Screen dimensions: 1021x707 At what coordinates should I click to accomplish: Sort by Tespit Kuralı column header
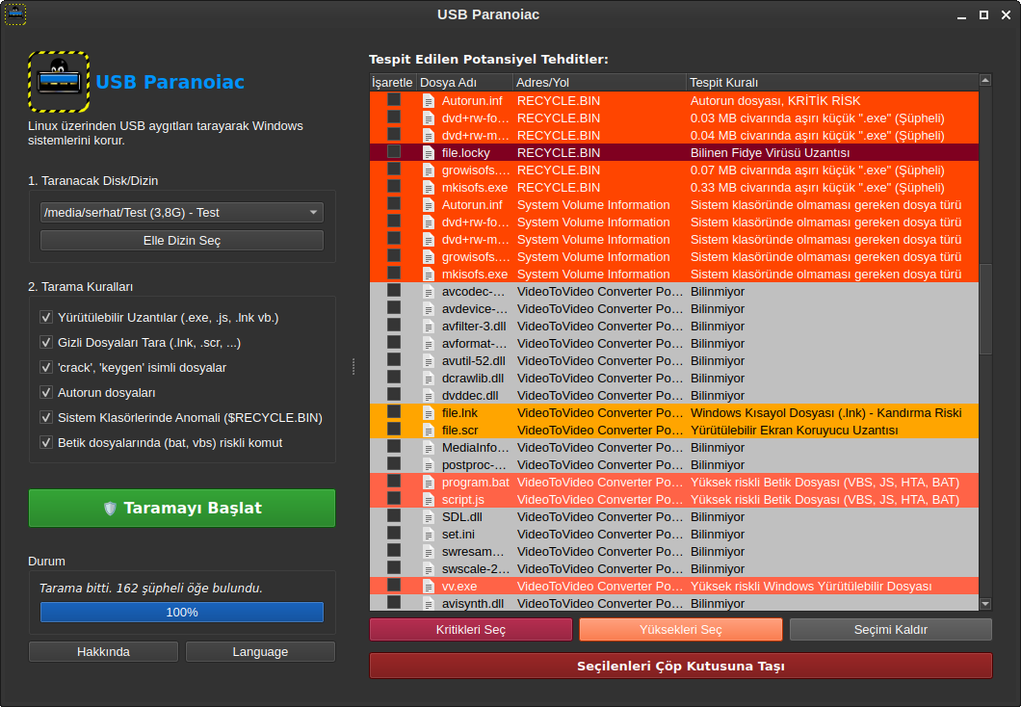click(828, 83)
